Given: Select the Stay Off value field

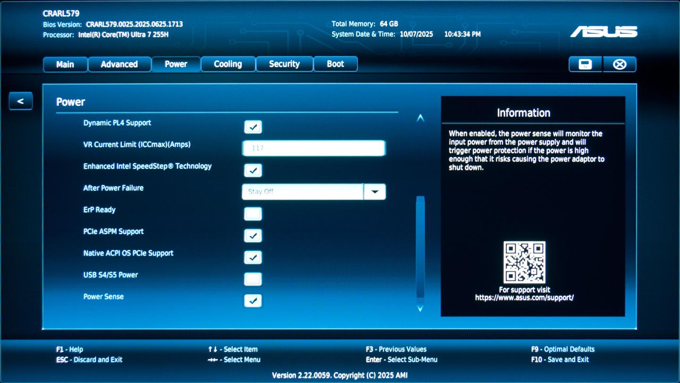Looking at the screenshot, I should point(303,192).
